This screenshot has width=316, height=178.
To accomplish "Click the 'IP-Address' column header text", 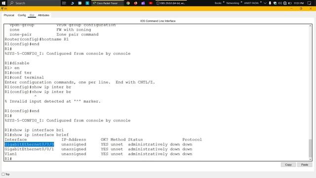I will pyautogui.click(x=74, y=139).
